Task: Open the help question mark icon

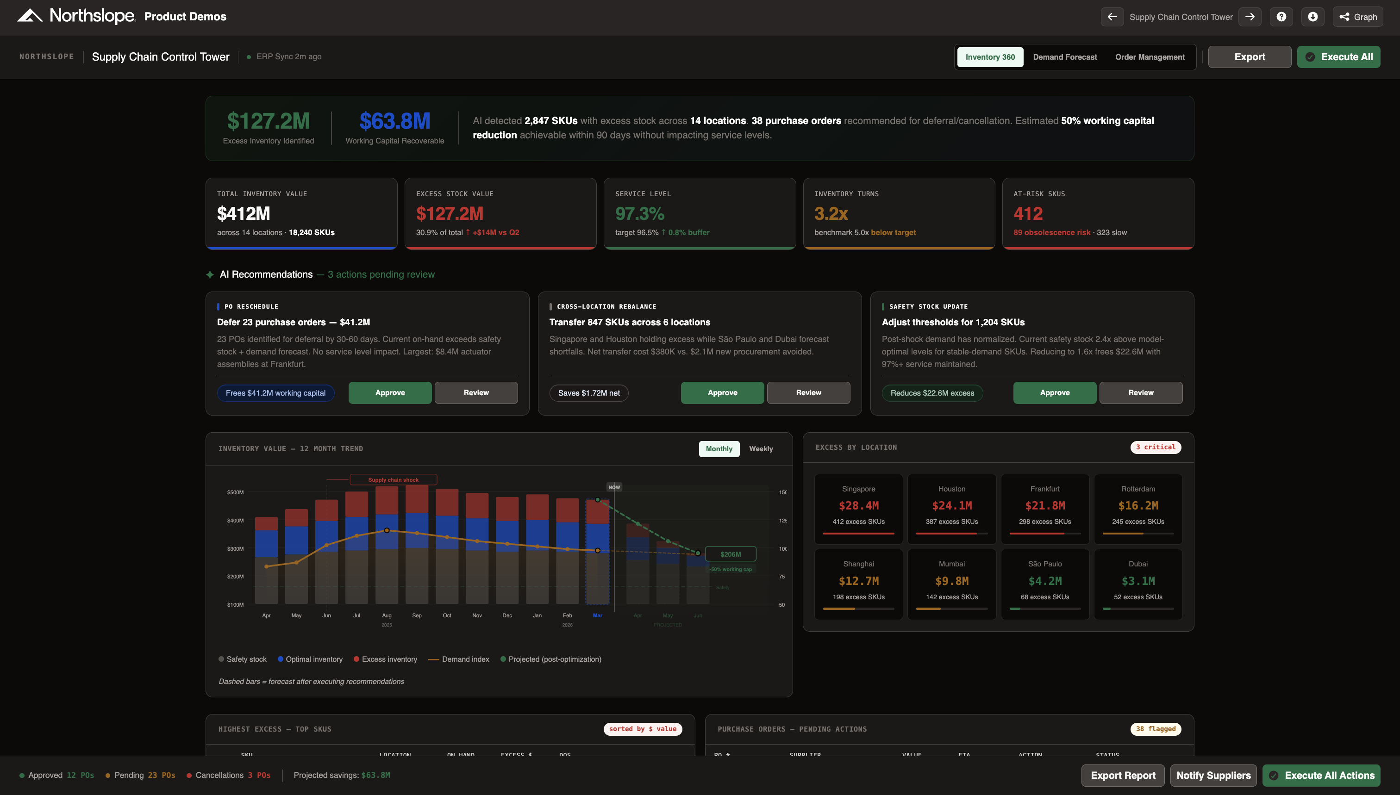Action: click(1281, 17)
